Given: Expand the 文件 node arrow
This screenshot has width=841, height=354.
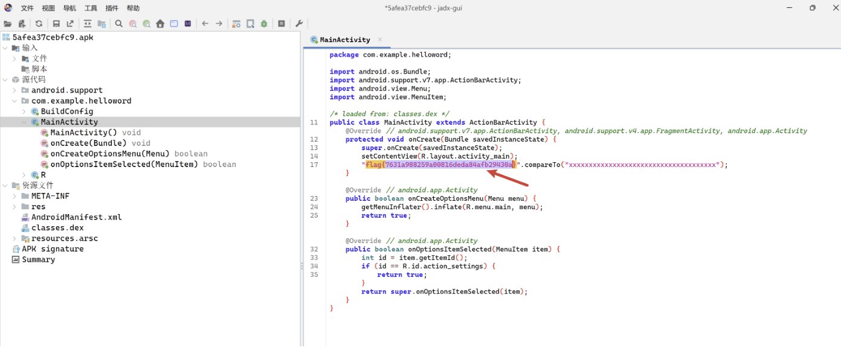Looking at the screenshot, I should tap(15, 58).
